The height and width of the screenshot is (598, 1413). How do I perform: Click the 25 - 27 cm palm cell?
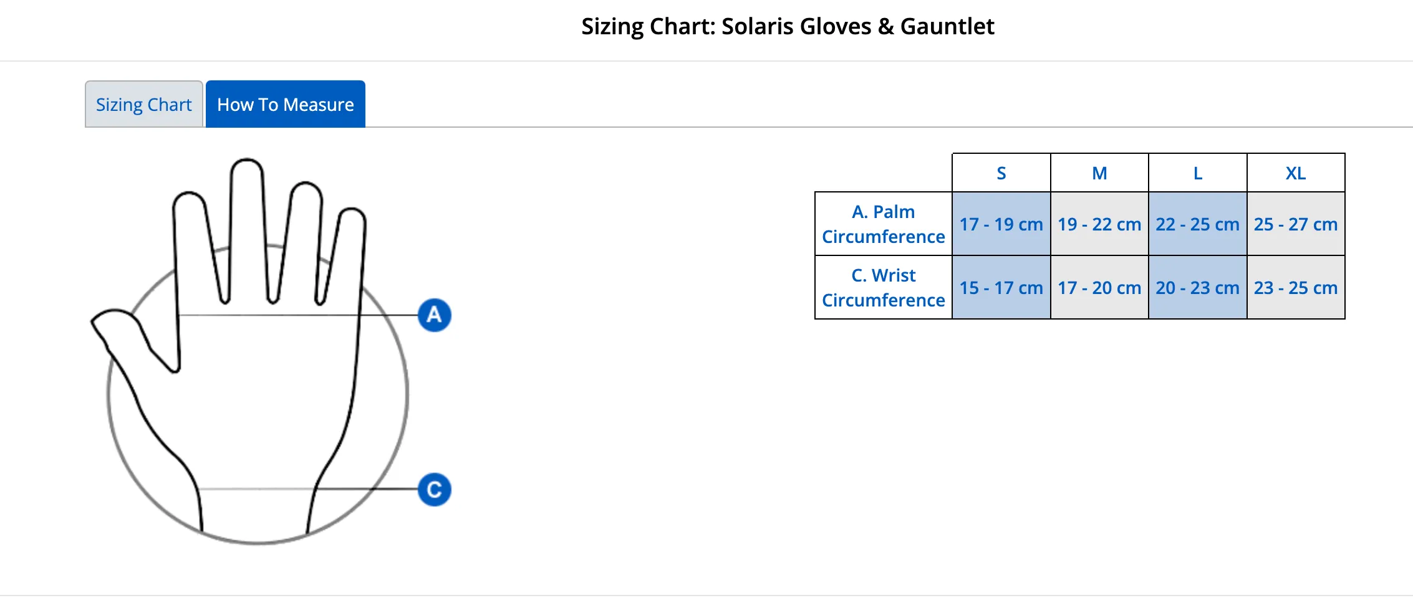[1296, 224]
